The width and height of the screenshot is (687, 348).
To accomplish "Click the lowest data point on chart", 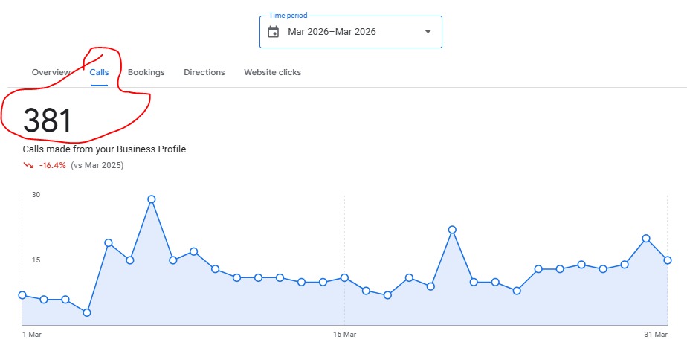I will click(87, 312).
